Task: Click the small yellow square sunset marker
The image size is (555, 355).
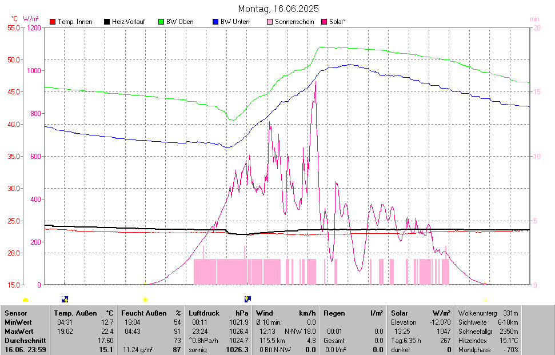Action: [x=485, y=300]
